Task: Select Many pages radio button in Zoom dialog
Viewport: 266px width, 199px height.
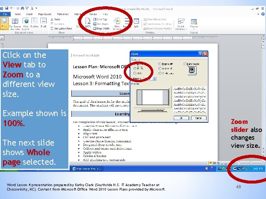Action: tap(185, 64)
